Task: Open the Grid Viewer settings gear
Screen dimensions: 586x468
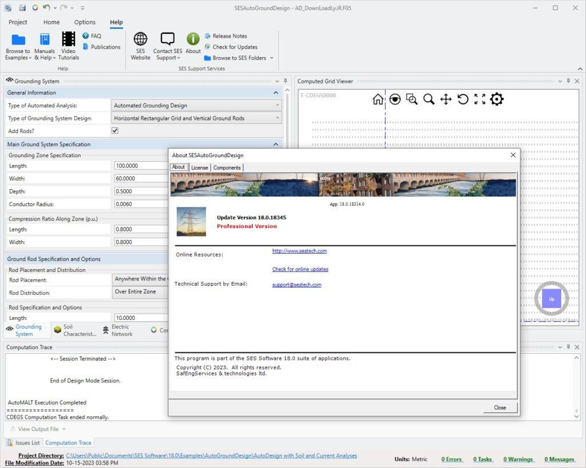Action: [497, 99]
